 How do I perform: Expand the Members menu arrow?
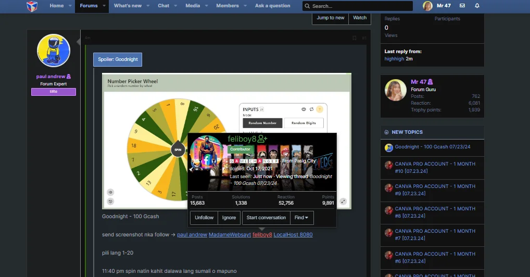pos(245,6)
